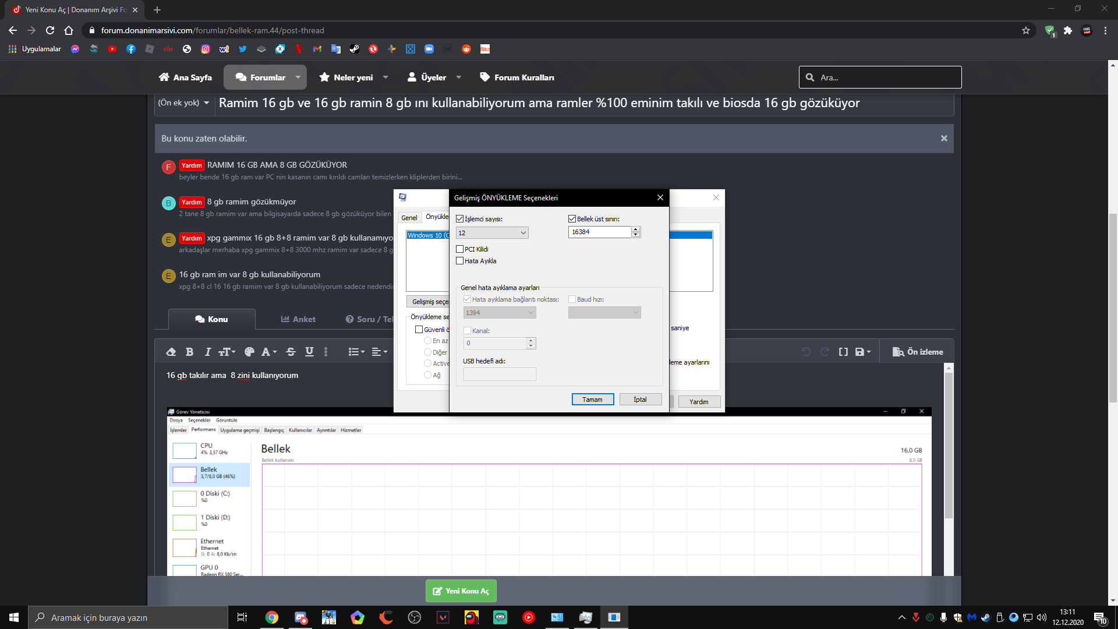The image size is (1118, 629).
Task: Open thread 'RAMIM 16 GB AMA 8 GB GÖZÜKÜYOR'
Action: (277, 165)
